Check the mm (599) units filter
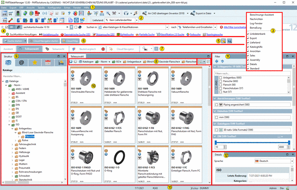 pos(217,117)
